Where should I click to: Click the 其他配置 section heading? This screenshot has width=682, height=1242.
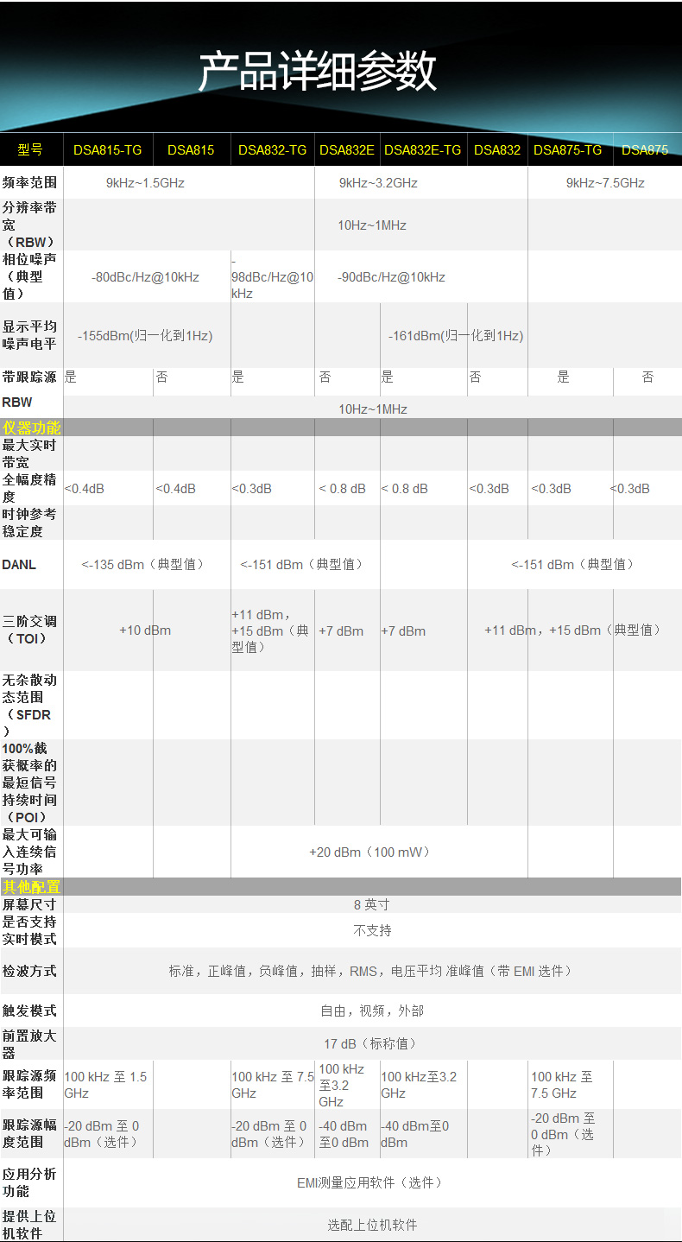(31, 887)
